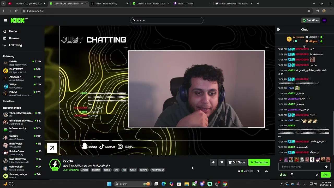Open the channel points balance 20
This screenshot has width=334, height=188.
coord(283,175)
